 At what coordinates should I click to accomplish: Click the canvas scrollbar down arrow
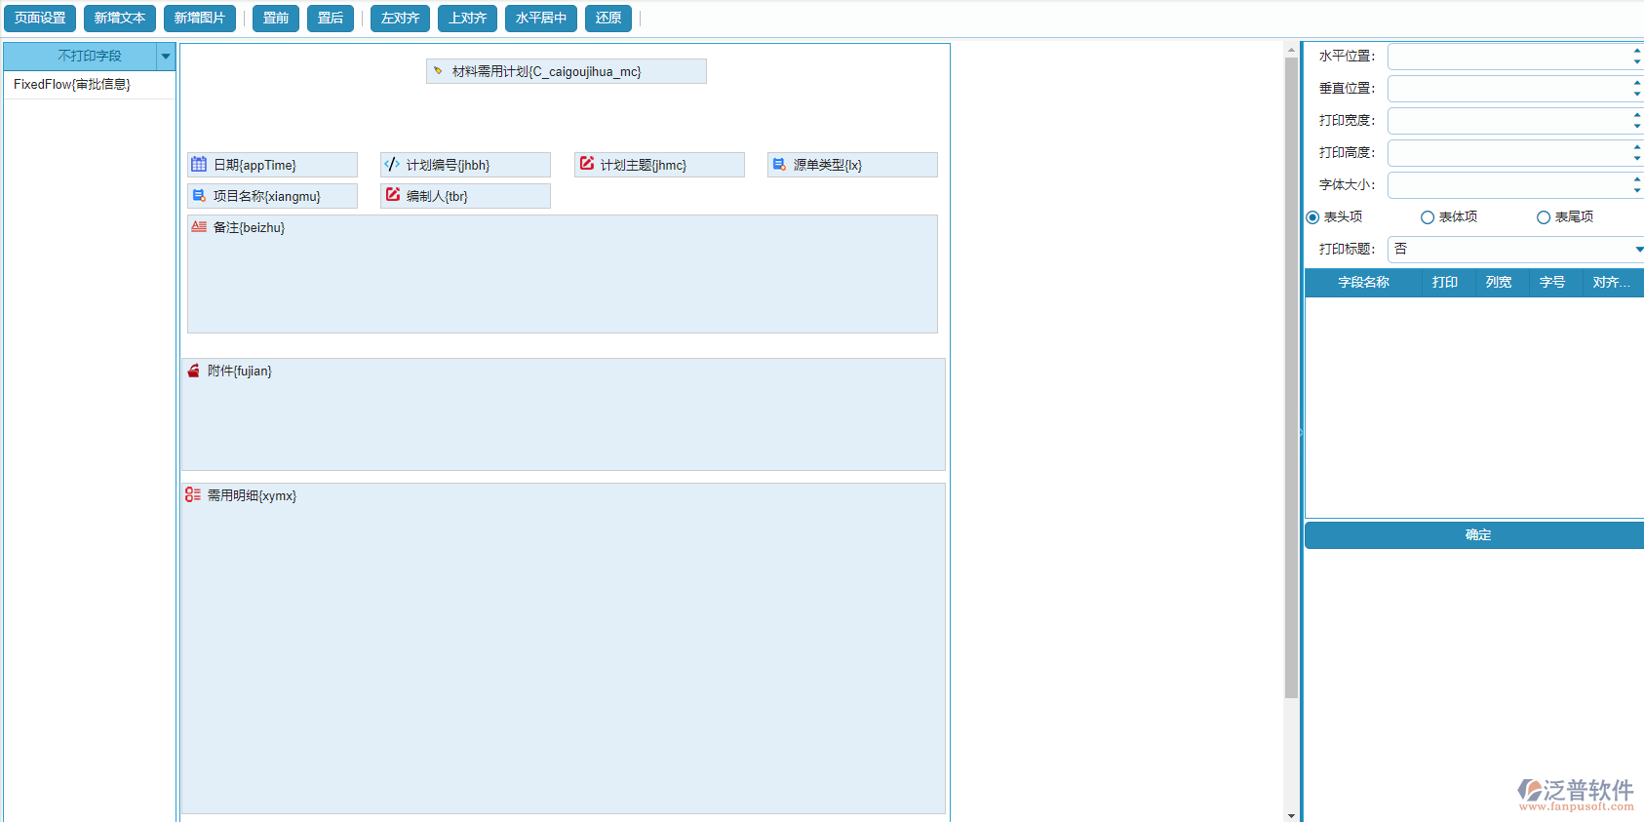(1291, 815)
